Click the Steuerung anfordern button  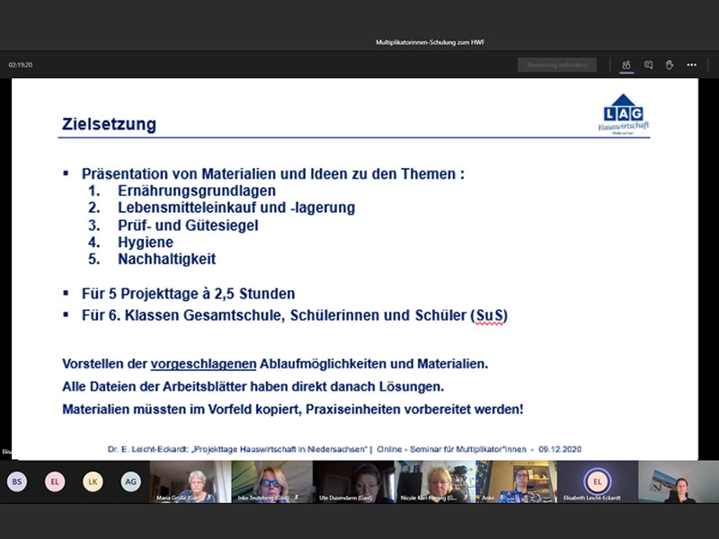pos(557,65)
